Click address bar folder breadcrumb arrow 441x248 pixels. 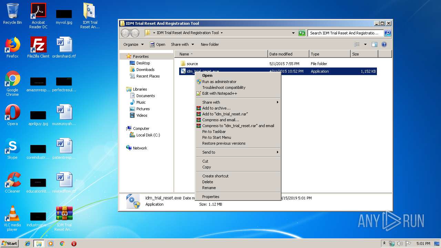(222, 33)
